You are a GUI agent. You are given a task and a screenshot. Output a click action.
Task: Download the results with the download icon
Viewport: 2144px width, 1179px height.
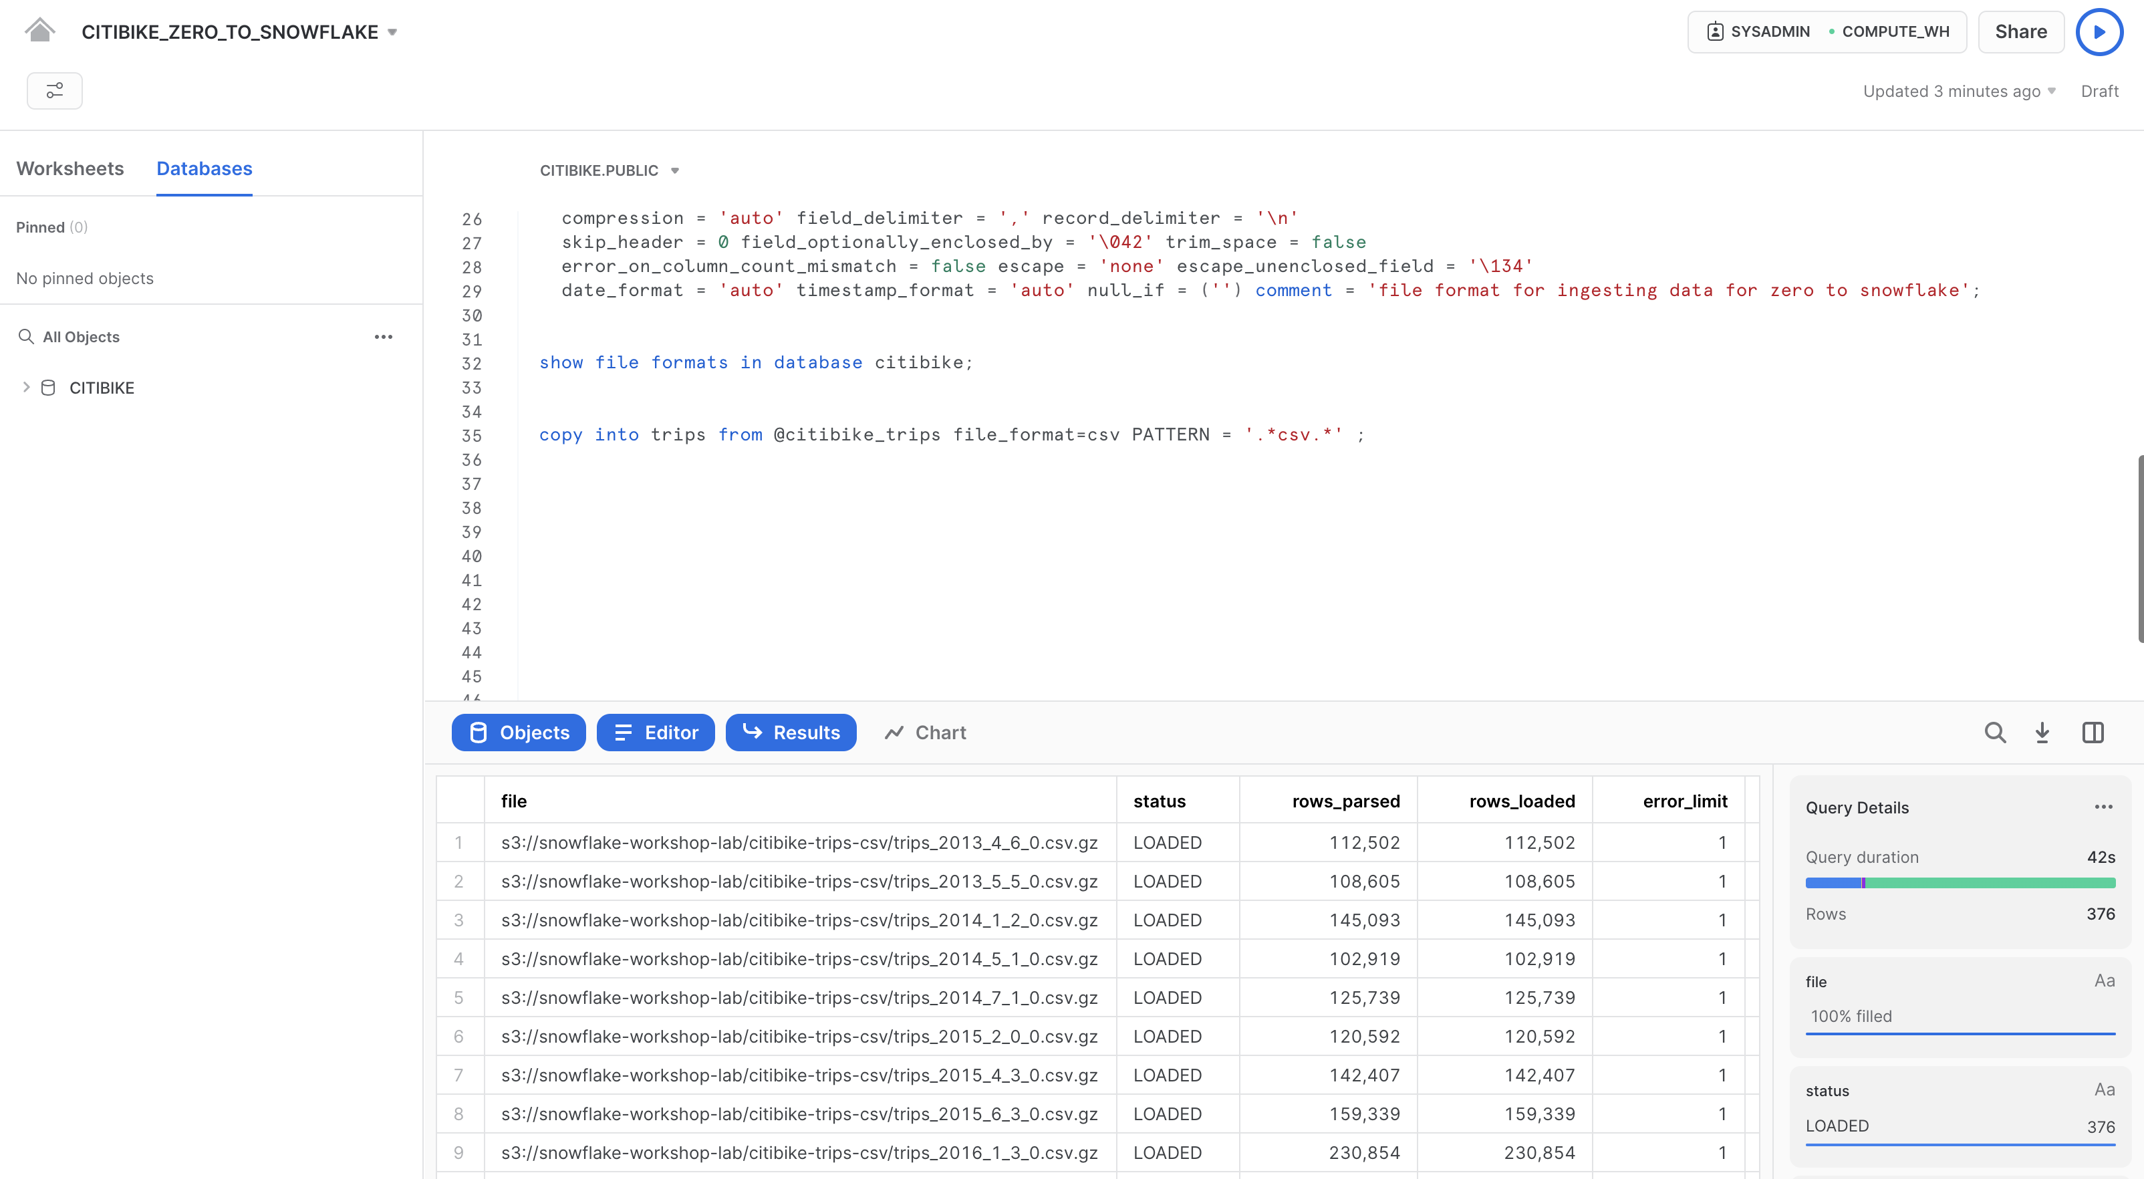2042,733
